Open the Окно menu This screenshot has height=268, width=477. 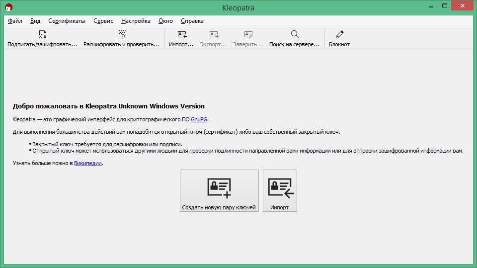pyautogui.click(x=165, y=21)
